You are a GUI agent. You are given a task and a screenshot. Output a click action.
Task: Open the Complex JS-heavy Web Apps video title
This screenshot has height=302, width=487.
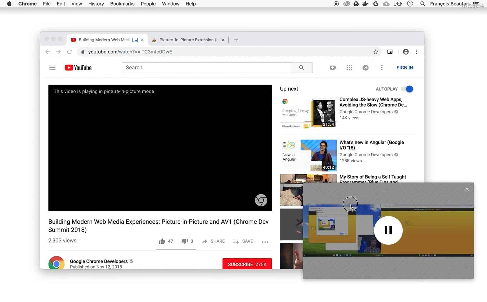tap(373, 102)
